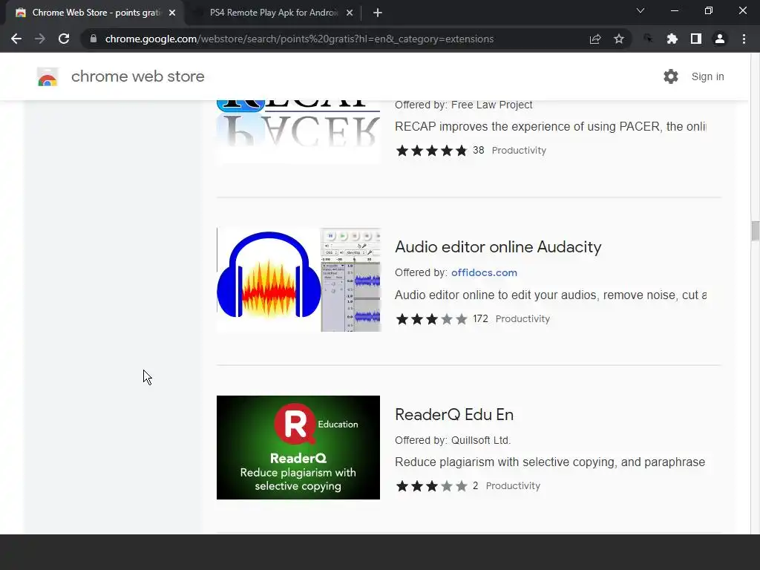
Task: Click 'Offered by: Free Law Project'
Action: 463,105
